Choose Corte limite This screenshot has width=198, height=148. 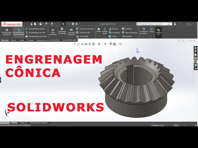82,36
